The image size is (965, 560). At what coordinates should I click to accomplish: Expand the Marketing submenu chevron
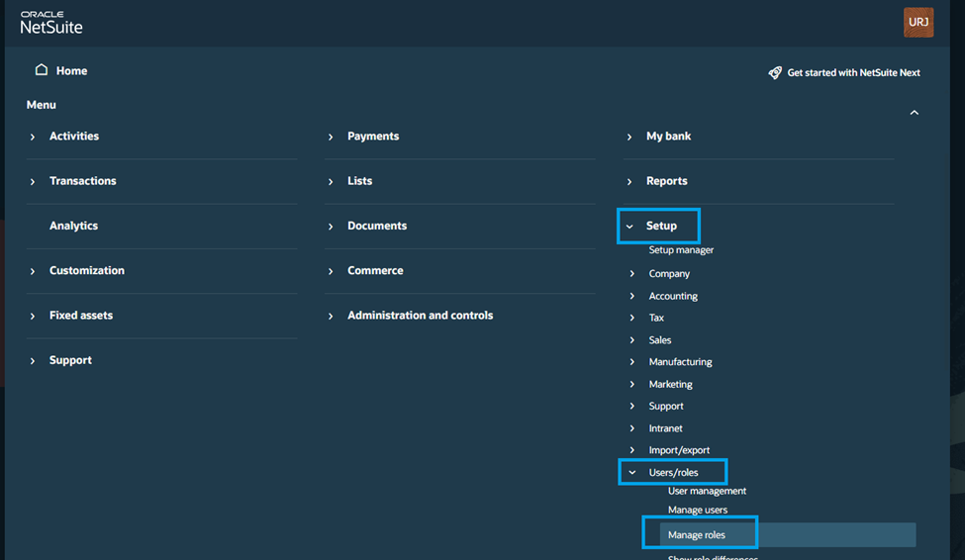632,384
